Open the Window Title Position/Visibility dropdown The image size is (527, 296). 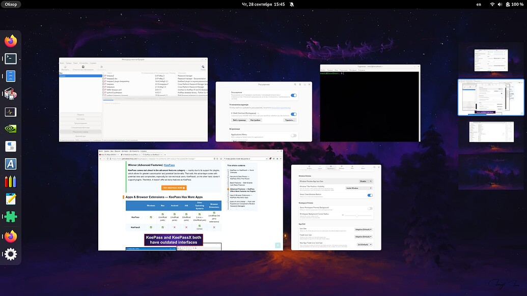tap(359, 188)
